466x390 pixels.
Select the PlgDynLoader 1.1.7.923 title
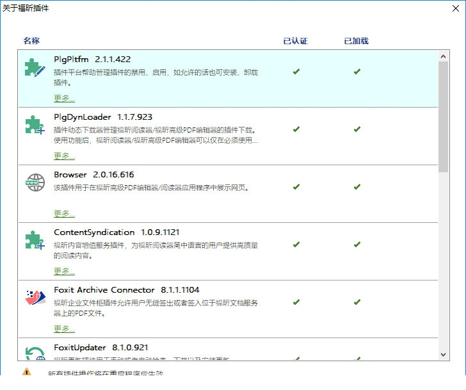tap(103, 117)
